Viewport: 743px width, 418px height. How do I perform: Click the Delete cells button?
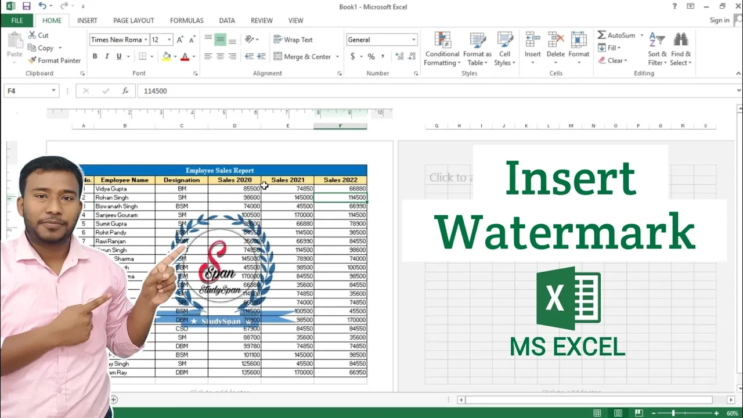[x=556, y=49]
